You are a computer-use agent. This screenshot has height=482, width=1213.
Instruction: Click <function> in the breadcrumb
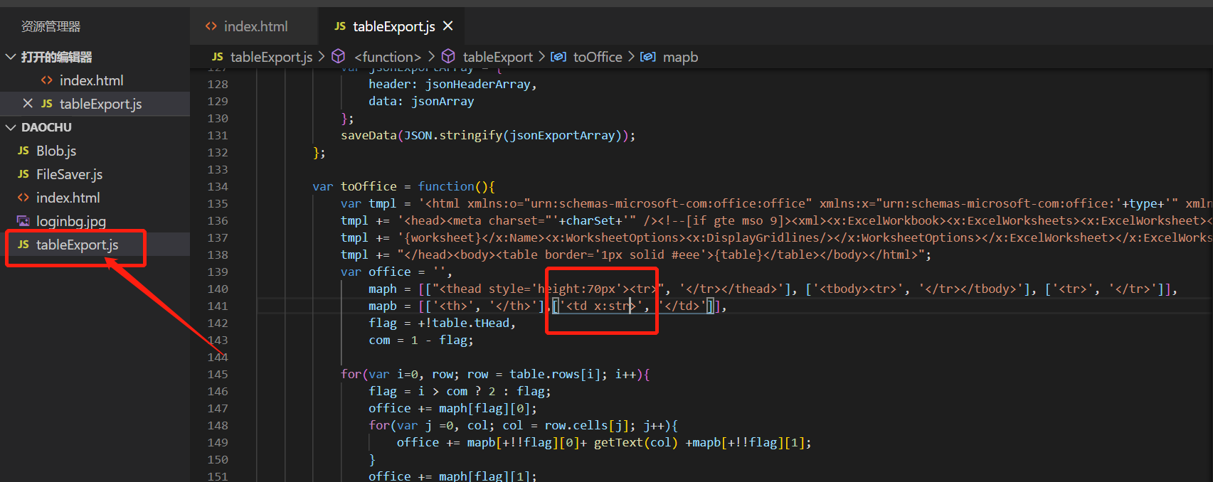click(x=388, y=57)
